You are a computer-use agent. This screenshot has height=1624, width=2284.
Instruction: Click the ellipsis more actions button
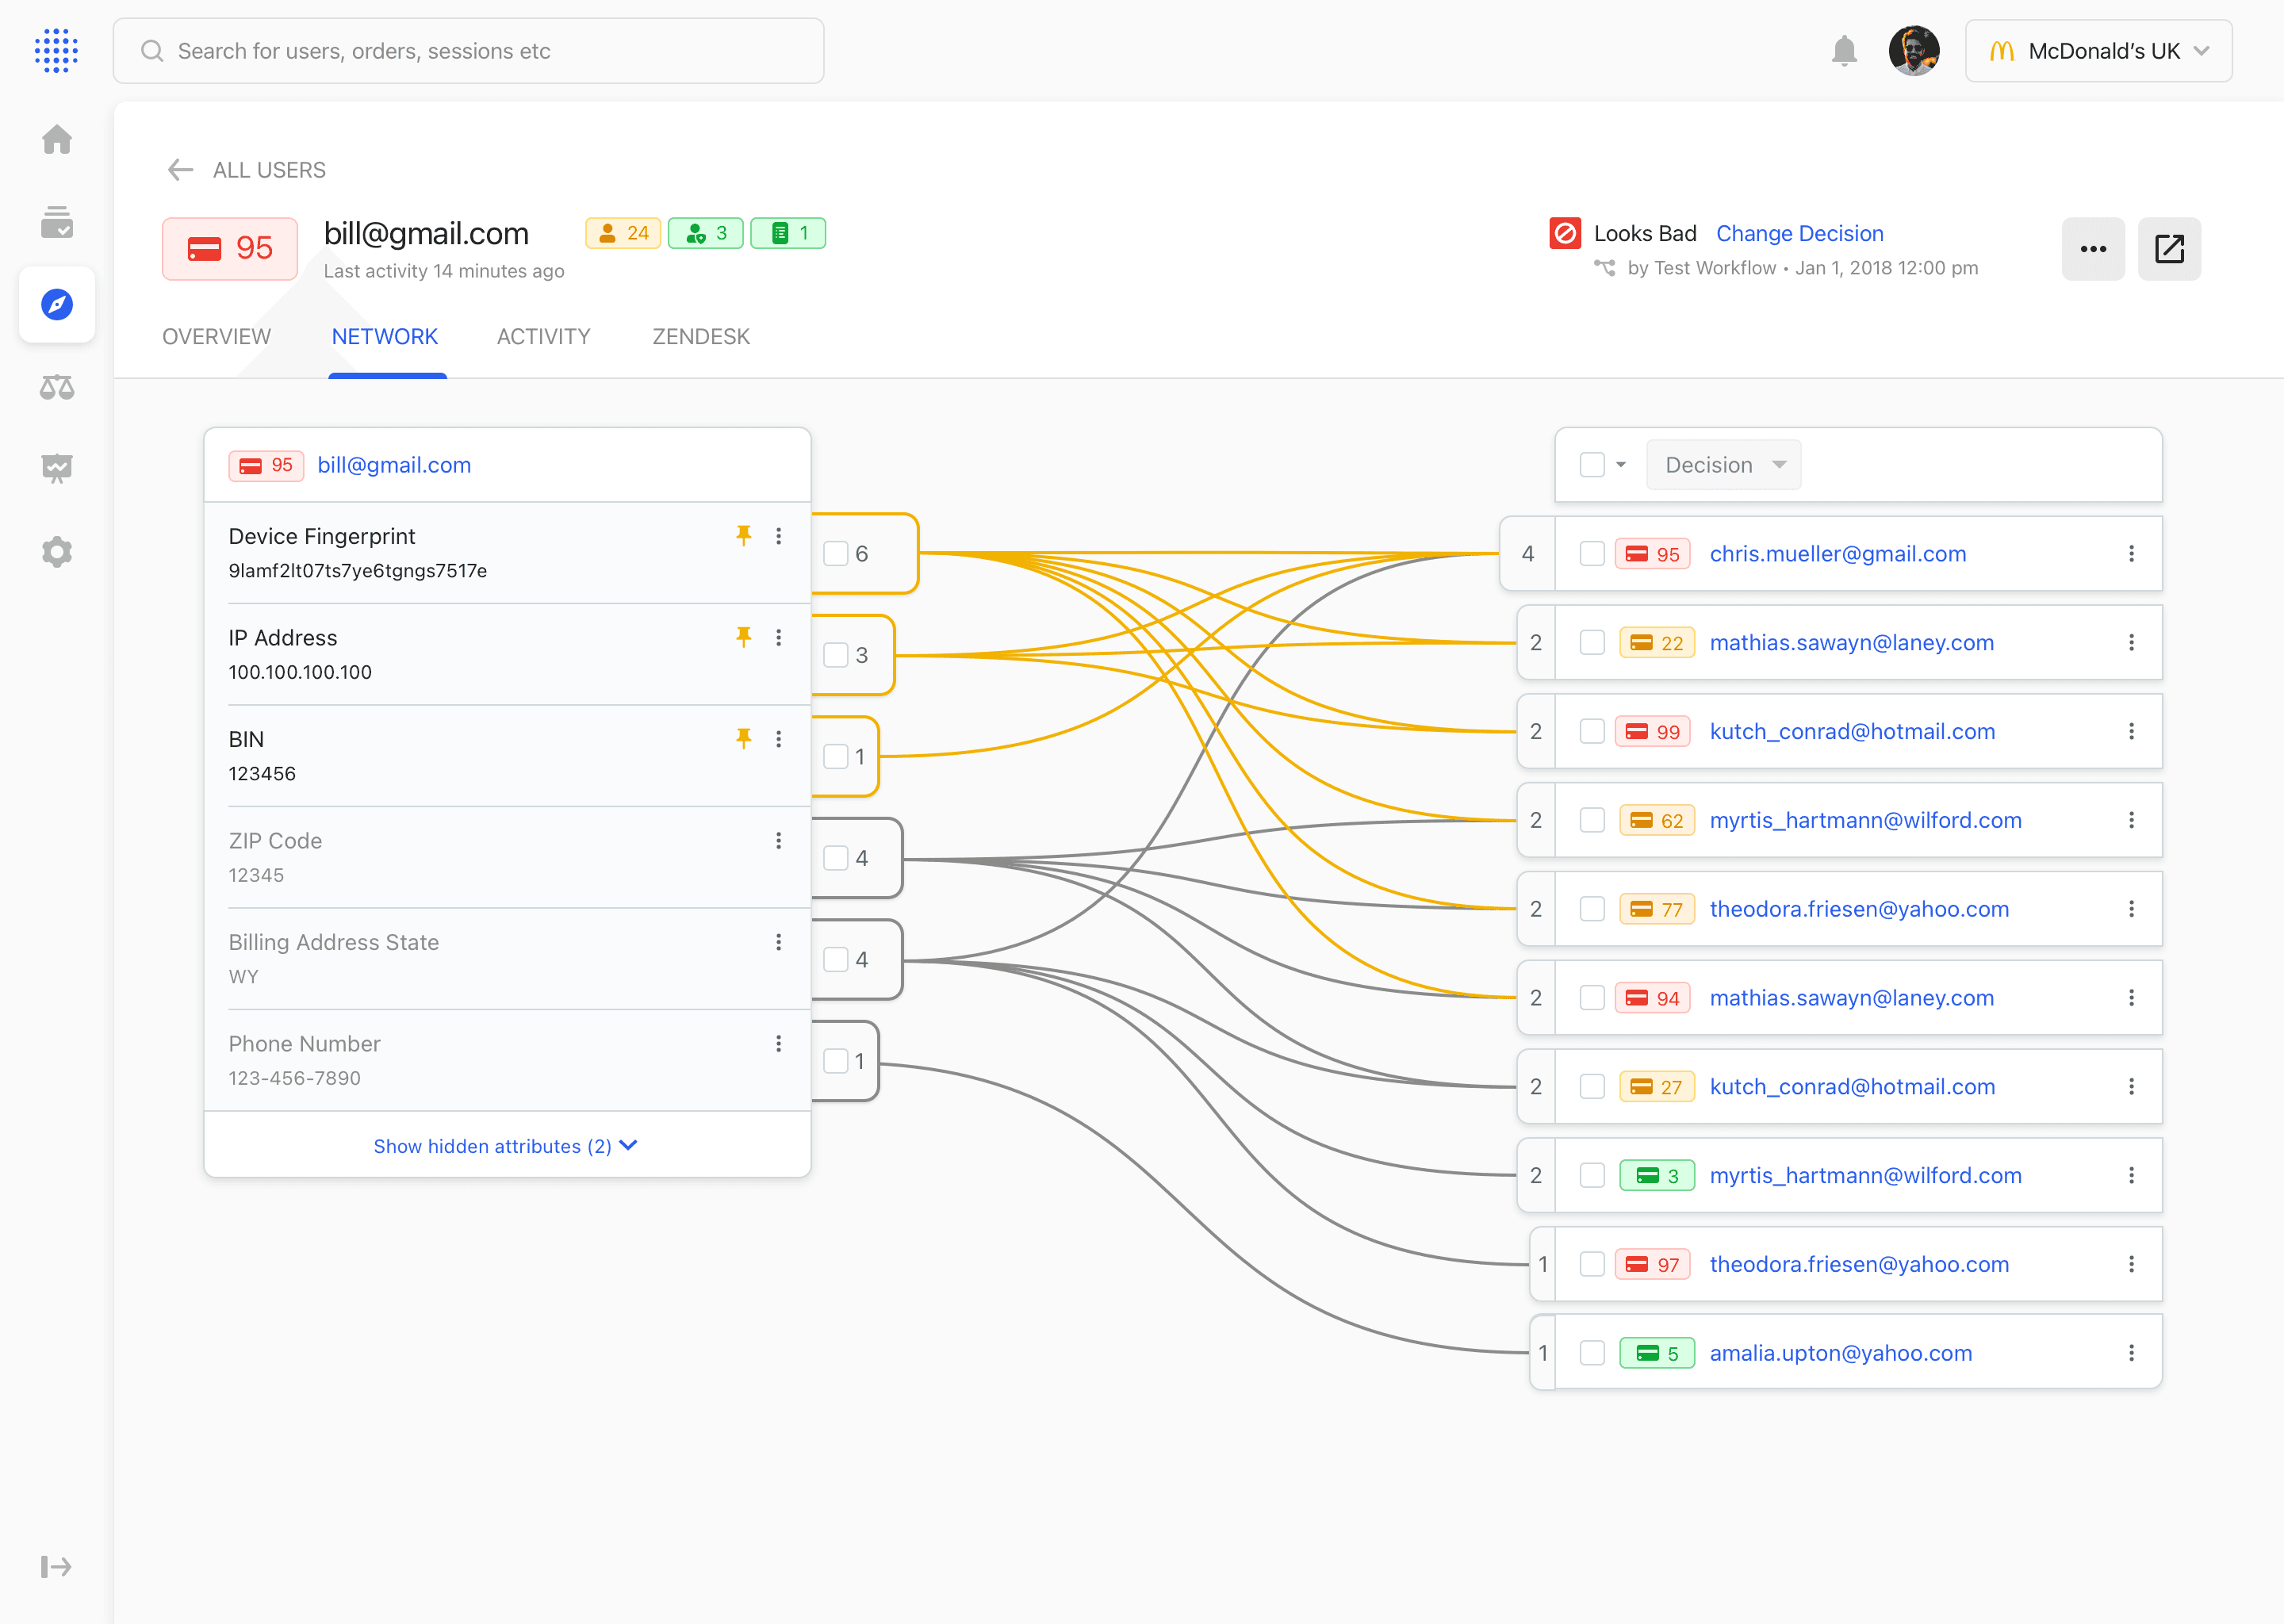click(x=2093, y=249)
